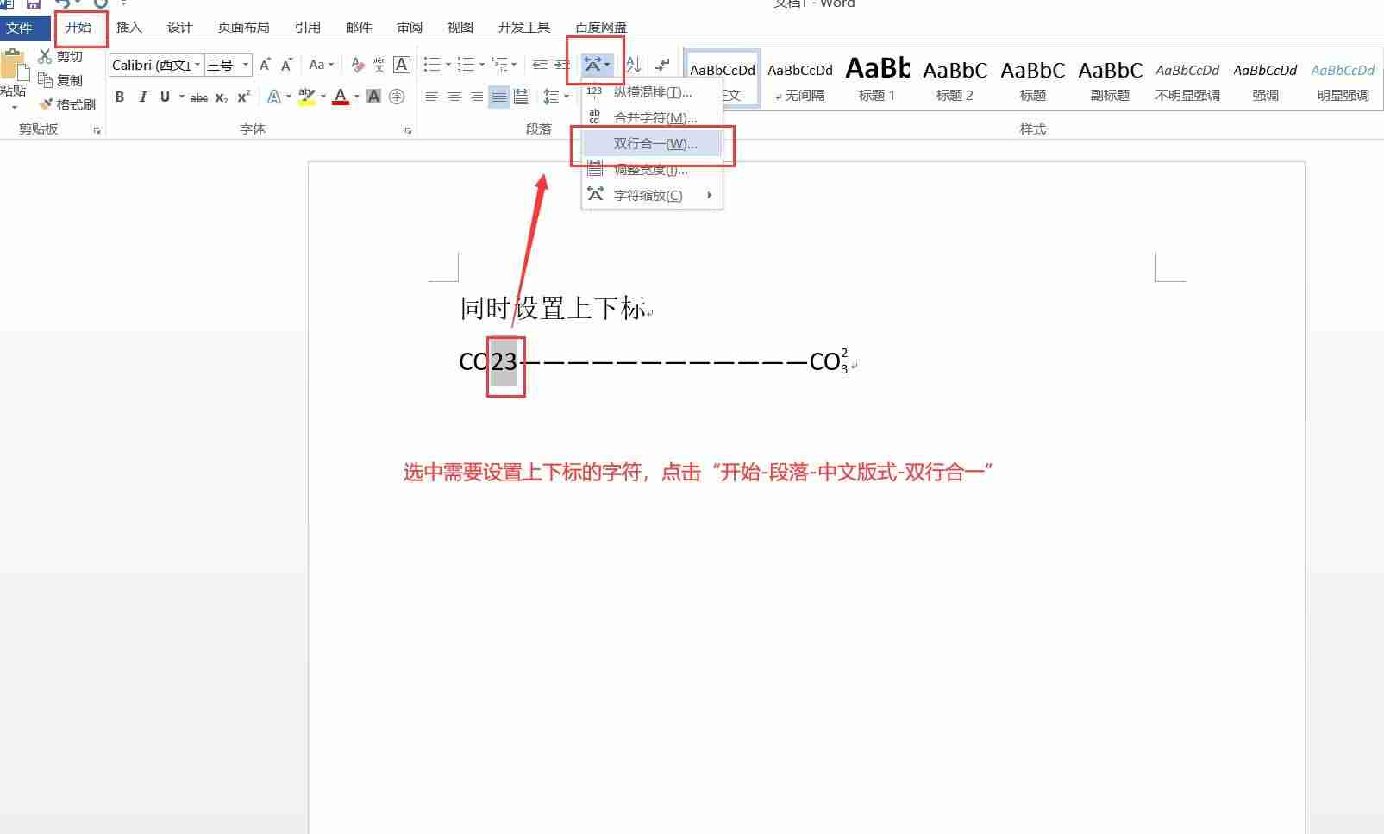1384x834 pixels.
Task: Toggle italic formatting
Action: coord(143,97)
